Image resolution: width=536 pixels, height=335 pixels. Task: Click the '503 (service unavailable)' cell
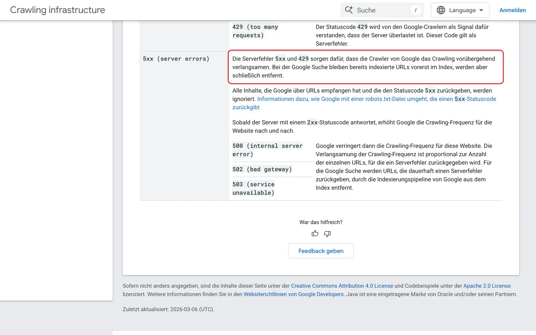(254, 189)
